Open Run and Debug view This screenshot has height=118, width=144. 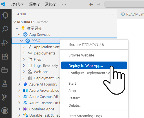(x=5, y=43)
